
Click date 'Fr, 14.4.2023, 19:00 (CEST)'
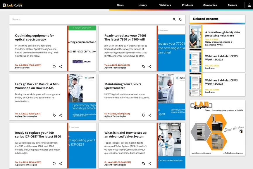(118, 162)
